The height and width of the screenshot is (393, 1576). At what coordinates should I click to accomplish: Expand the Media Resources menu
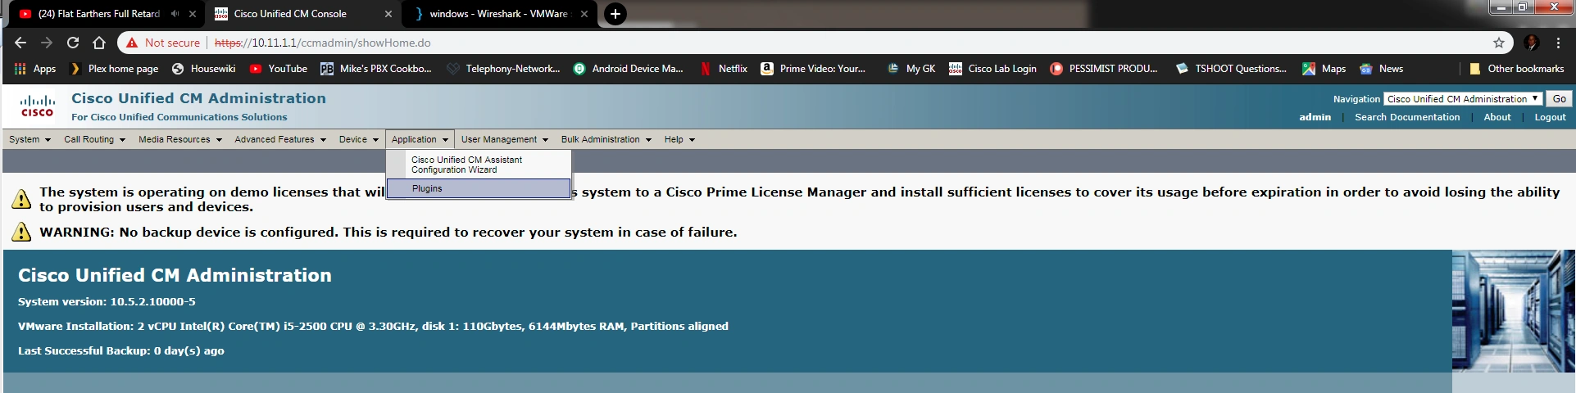180,139
